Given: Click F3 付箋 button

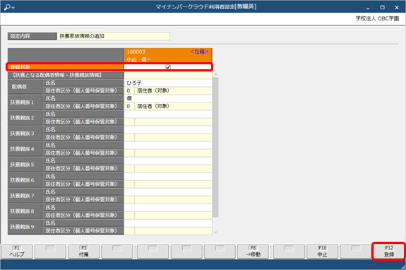Looking at the screenshot, I should 83,252.
